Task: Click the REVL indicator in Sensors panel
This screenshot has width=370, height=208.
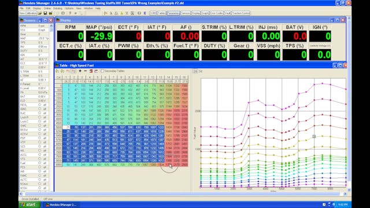Action: (x=40, y=105)
